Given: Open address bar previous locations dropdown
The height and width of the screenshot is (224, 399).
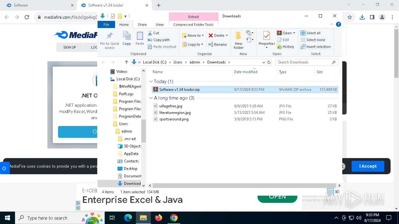Looking at the screenshot, I should tap(264, 62).
